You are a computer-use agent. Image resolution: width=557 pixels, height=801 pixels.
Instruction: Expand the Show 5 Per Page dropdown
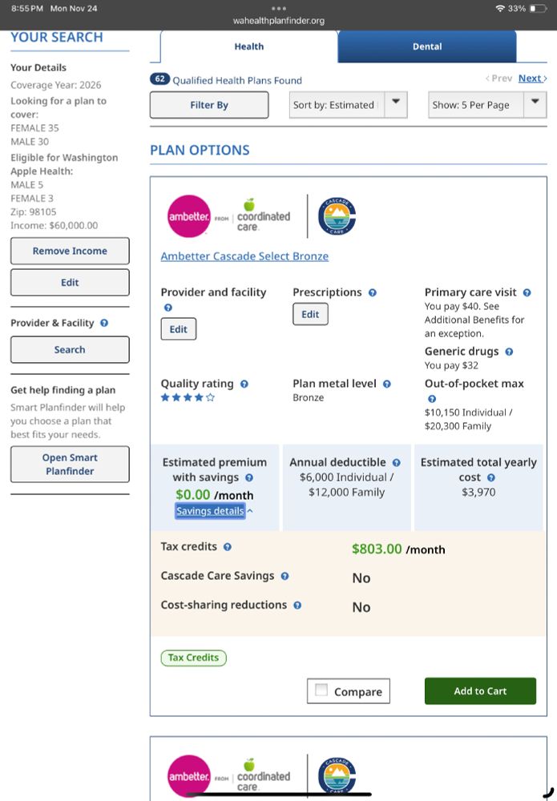pyautogui.click(x=535, y=105)
